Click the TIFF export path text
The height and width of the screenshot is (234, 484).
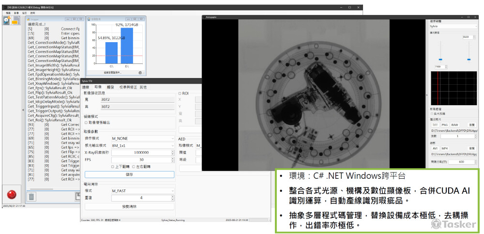(454, 130)
